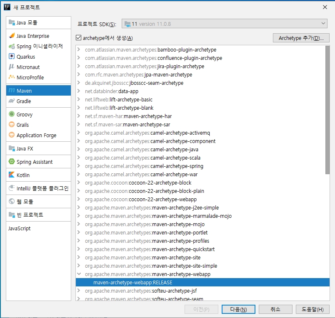
Task: Click the Java module folder icon
Action: coord(12,22)
